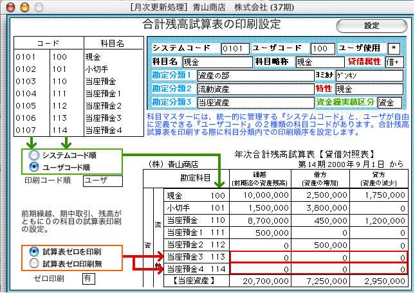This screenshot has width=415, height=293.
Task: Click the ゼロ印刷 field showing 有
Action: (88, 278)
